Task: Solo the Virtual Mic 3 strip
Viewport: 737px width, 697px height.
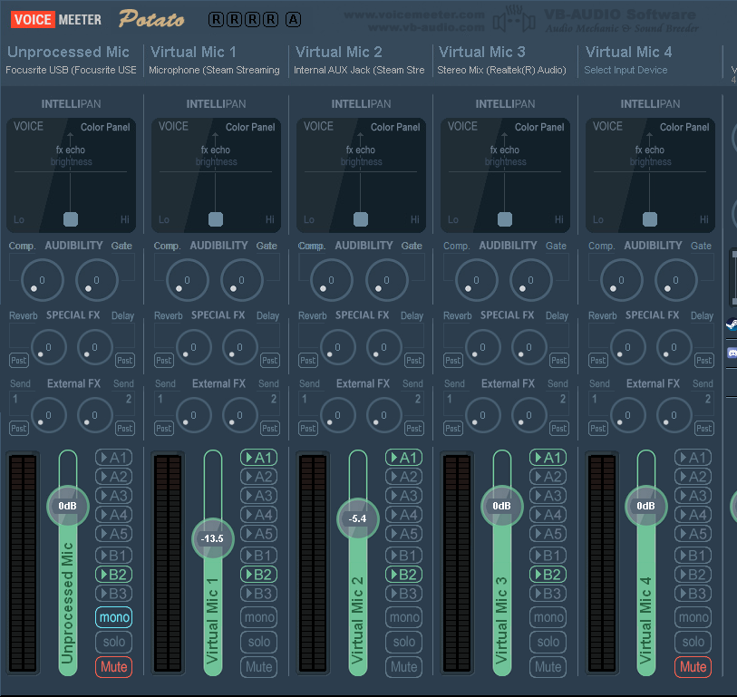Action: click(548, 642)
